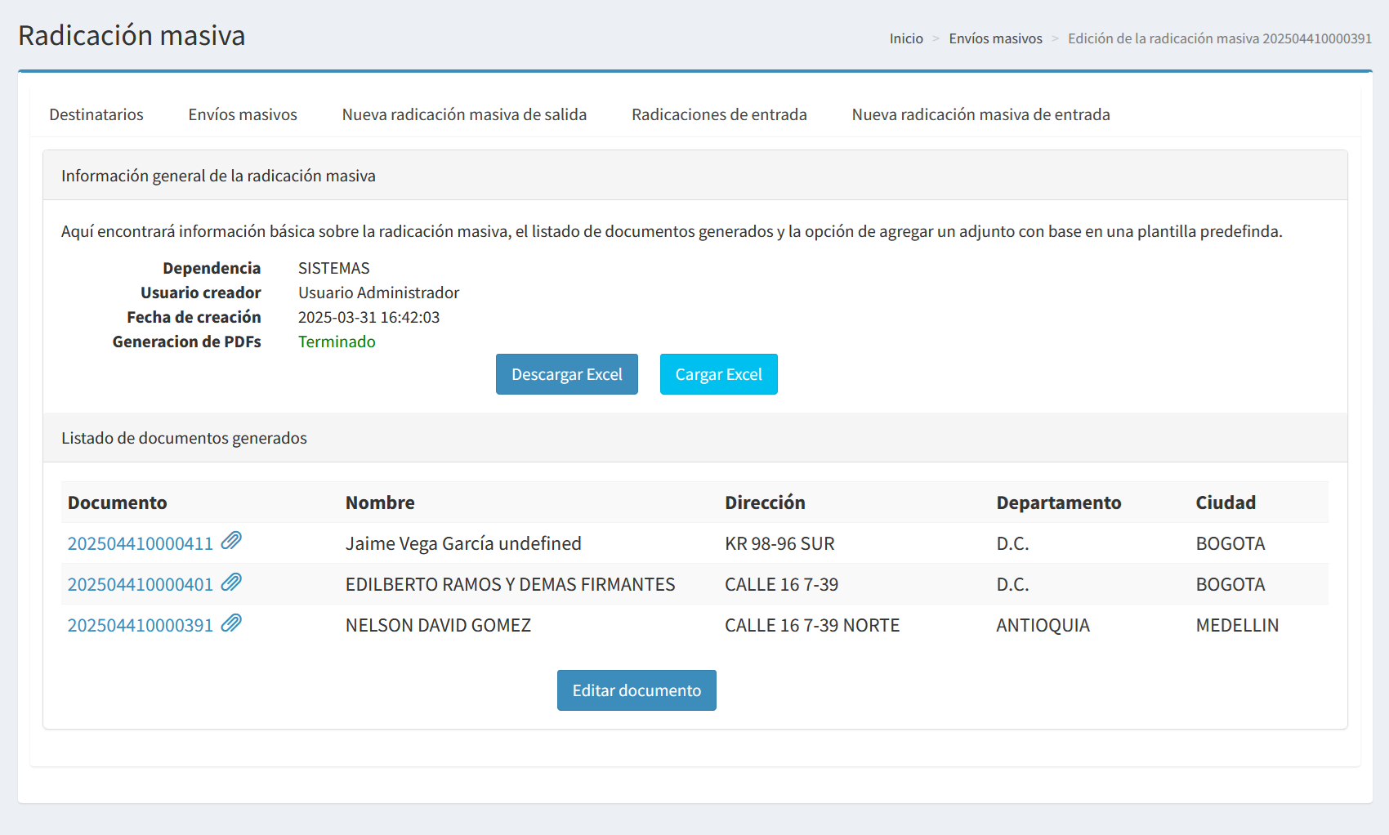This screenshot has height=835, width=1389.
Task: Open Envíos masivos breadcrumb link
Action: click(995, 38)
